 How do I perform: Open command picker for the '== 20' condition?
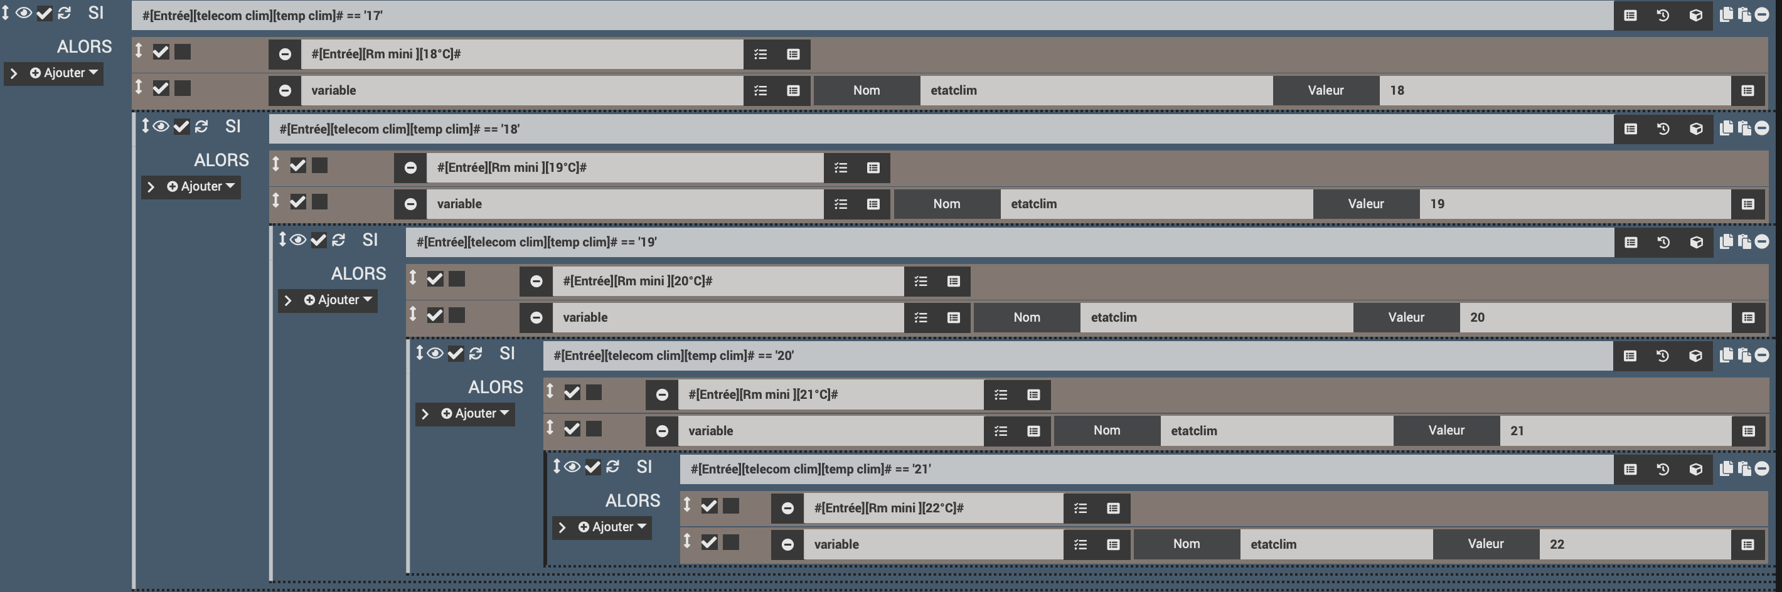1631,356
